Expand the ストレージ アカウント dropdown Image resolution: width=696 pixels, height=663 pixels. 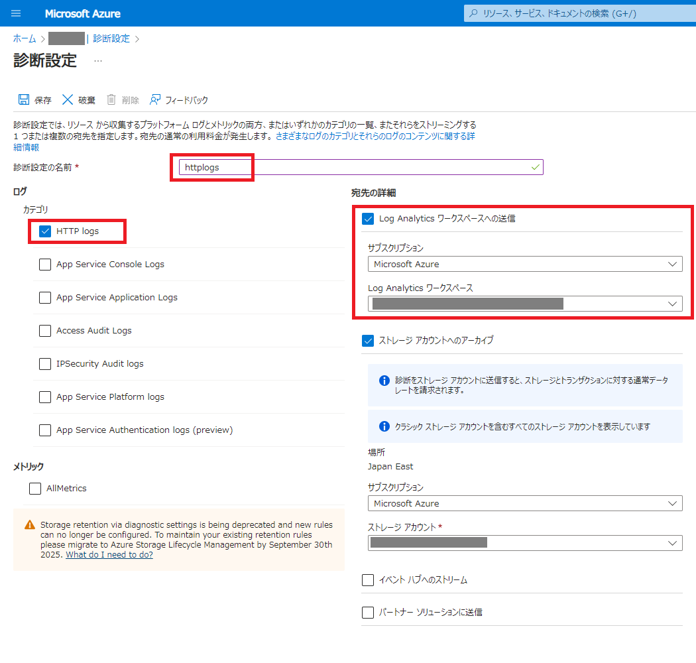[x=525, y=543]
